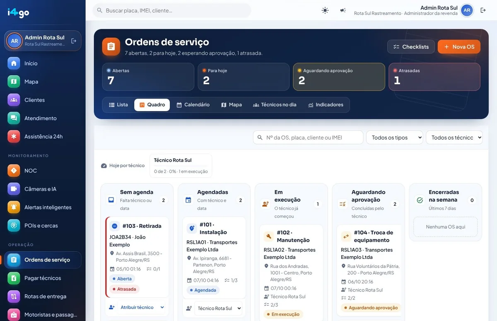
Task: Open Assistência 24h section
Action: click(x=43, y=136)
